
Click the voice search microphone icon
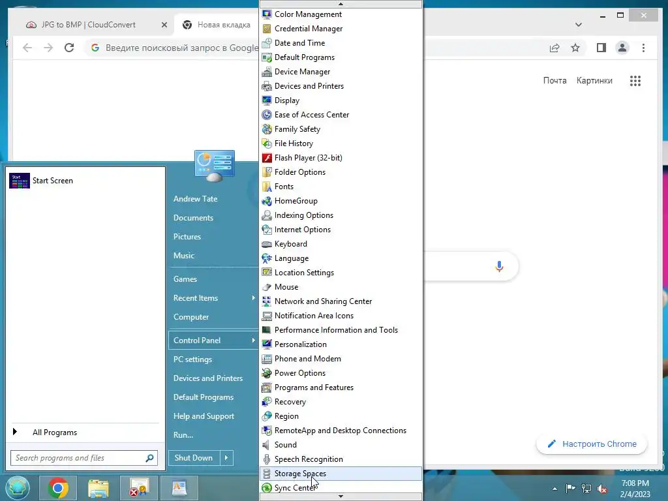point(499,266)
